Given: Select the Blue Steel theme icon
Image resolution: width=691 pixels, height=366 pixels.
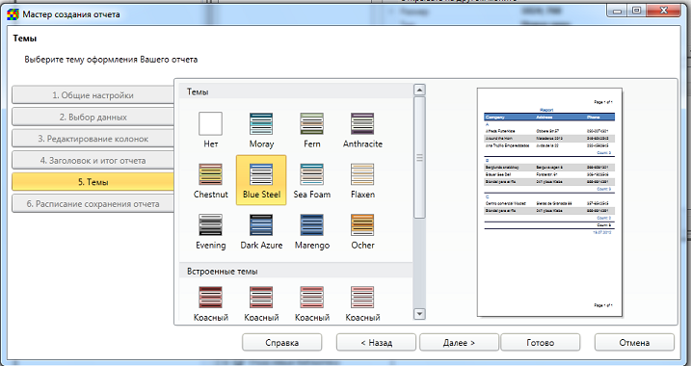Looking at the screenshot, I should [261, 174].
